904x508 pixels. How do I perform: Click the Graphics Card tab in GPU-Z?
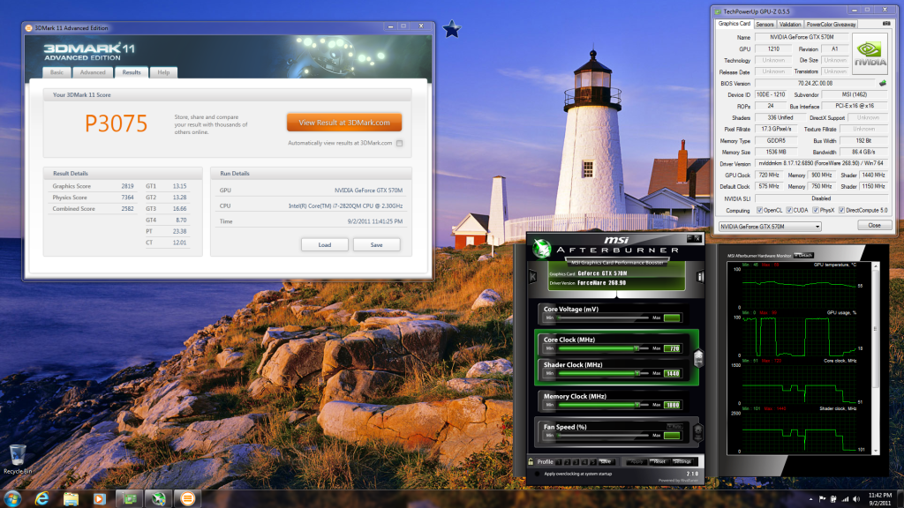pos(734,24)
